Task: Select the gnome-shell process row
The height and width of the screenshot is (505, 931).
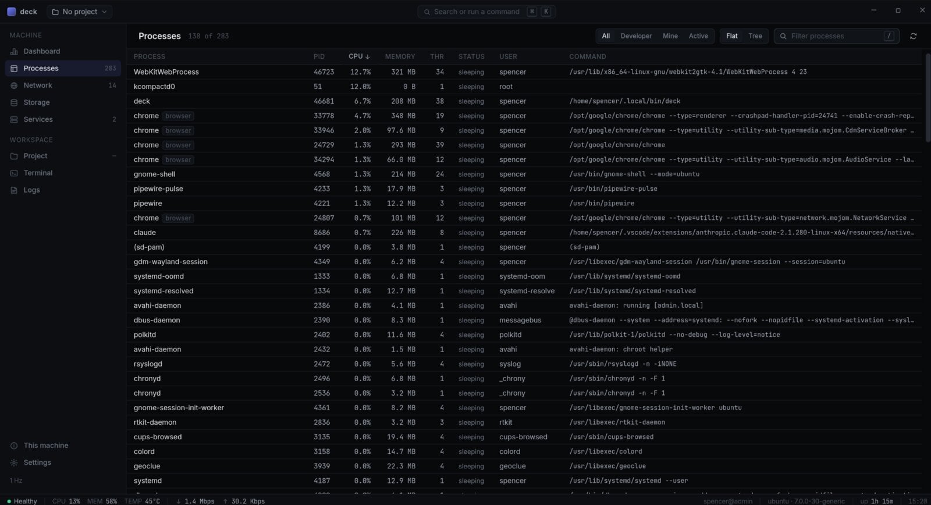Action: (524, 174)
